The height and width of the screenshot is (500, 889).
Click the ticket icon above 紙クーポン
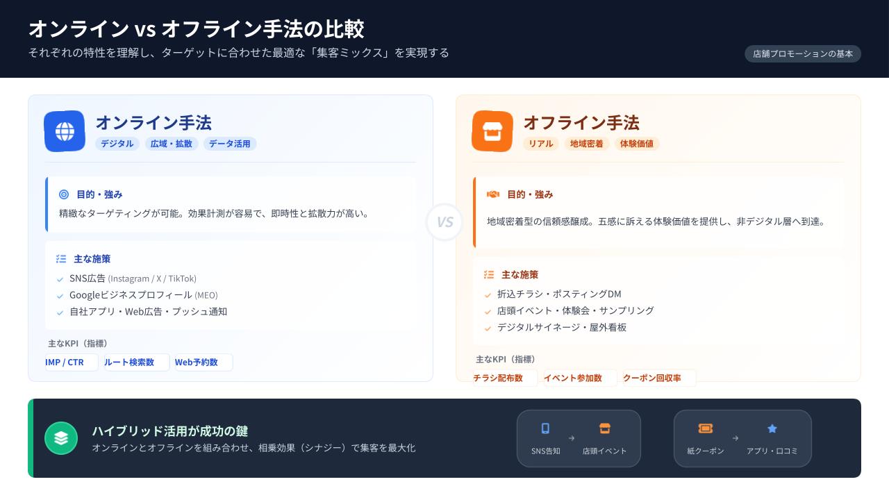(x=705, y=428)
